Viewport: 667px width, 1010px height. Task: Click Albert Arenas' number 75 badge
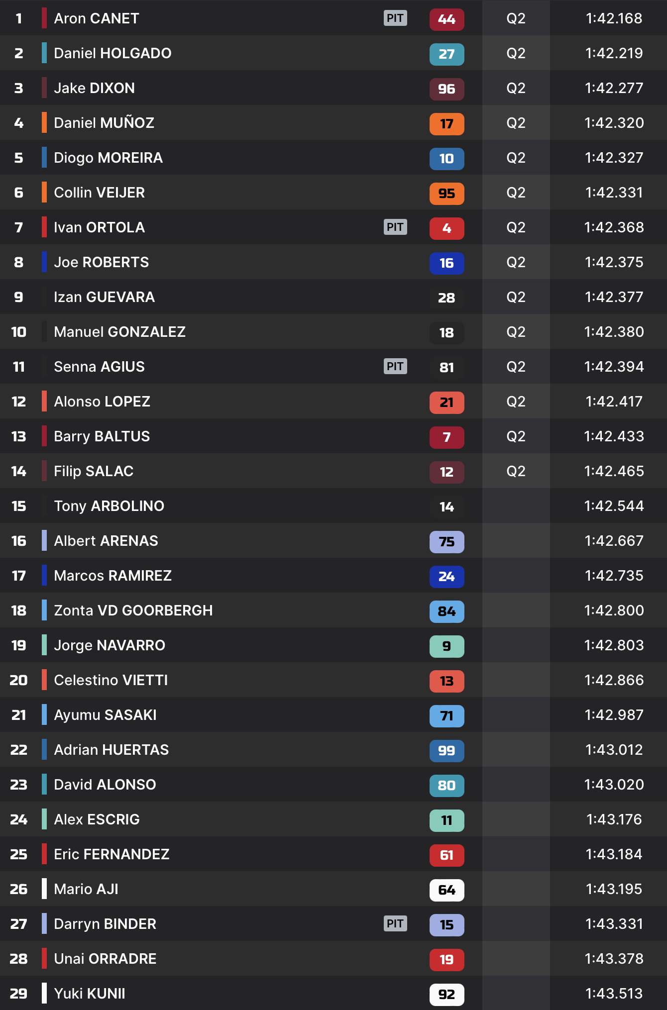click(446, 542)
